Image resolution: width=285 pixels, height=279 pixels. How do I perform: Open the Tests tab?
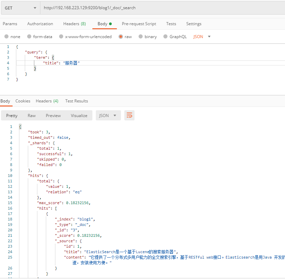tap(171, 24)
